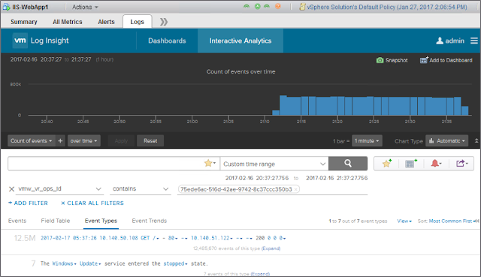The width and height of the screenshot is (481, 277).
Task: Click ADD FILTER link
Action: coord(28,203)
